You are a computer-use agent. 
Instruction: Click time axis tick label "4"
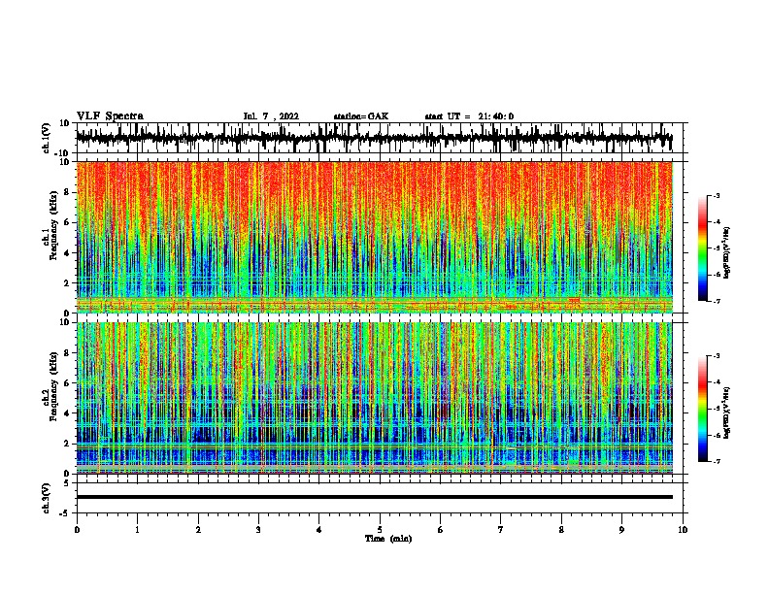[x=319, y=530]
